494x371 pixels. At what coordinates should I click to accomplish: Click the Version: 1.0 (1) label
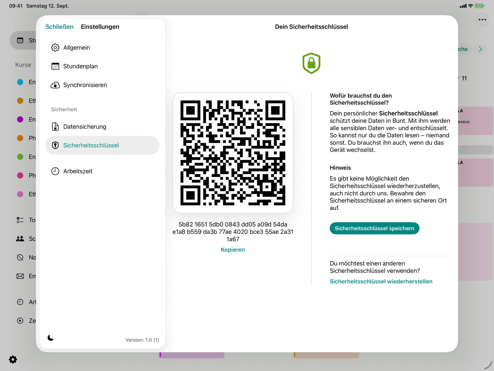[x=142, y=340]
